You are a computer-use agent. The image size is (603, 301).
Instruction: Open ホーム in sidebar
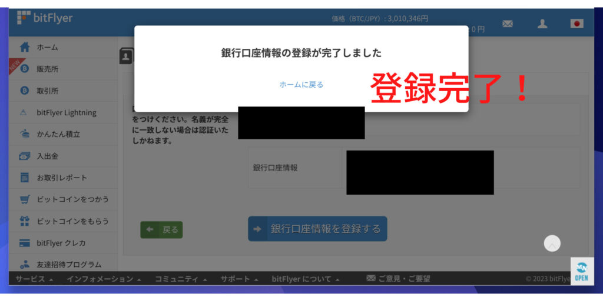(x=63, y=48)
